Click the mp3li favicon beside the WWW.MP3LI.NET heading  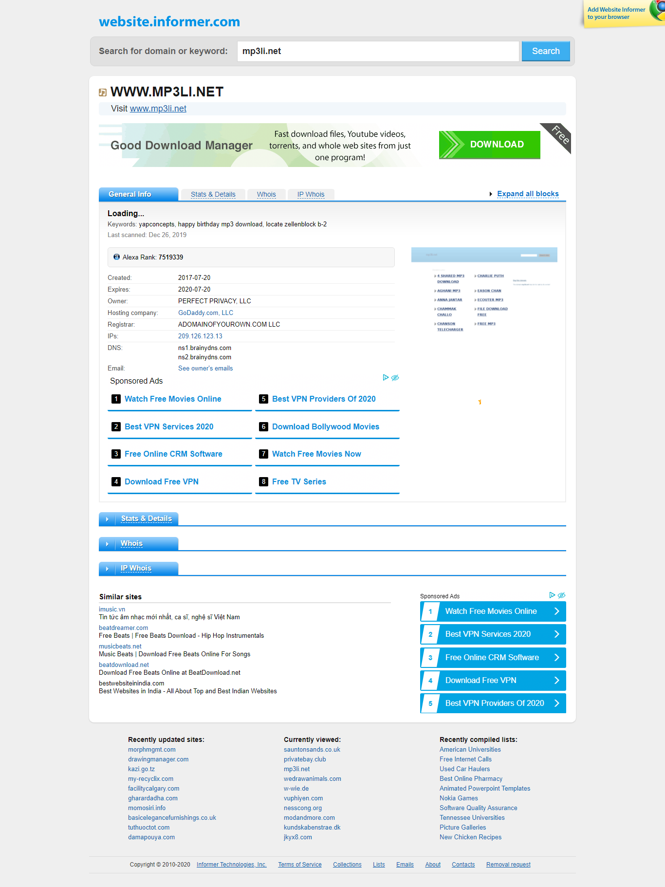(x=103, y=92)
